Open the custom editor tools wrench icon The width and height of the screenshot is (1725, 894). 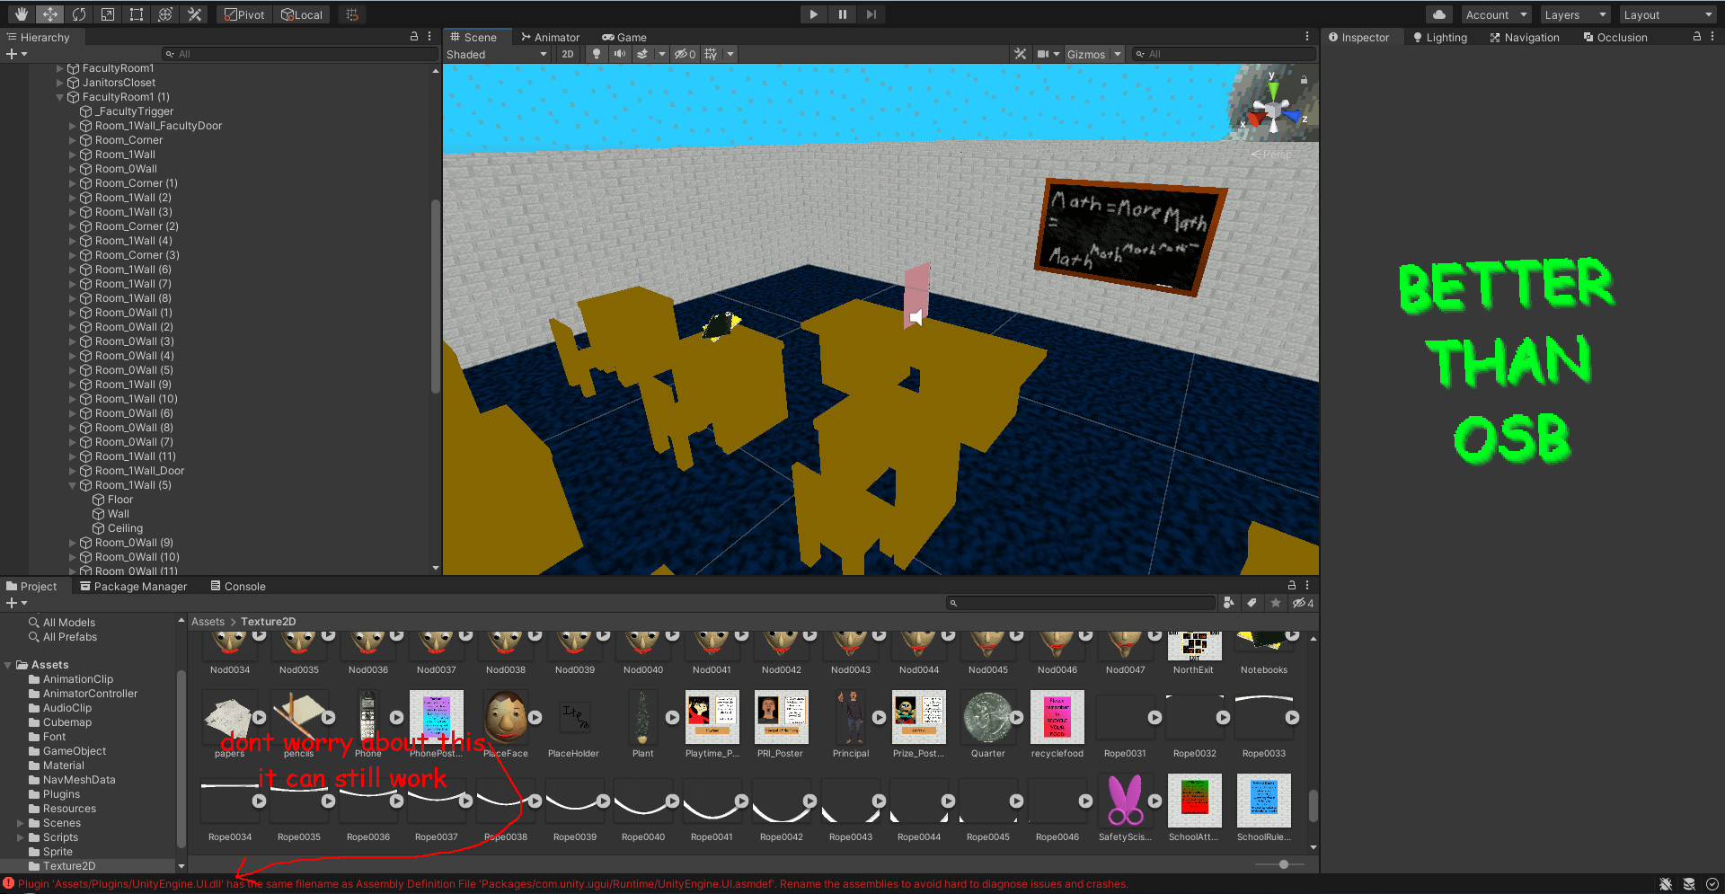point(194,13)
